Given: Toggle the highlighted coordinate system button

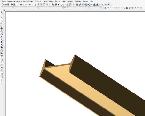Looking at the screenshot, I should 106,5.
